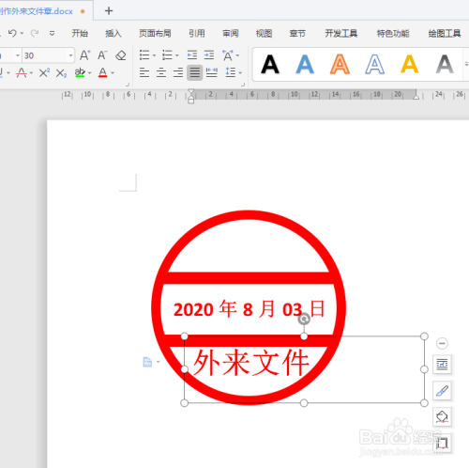
Task: Open the shape outline icon
Action: click(442, 443)
